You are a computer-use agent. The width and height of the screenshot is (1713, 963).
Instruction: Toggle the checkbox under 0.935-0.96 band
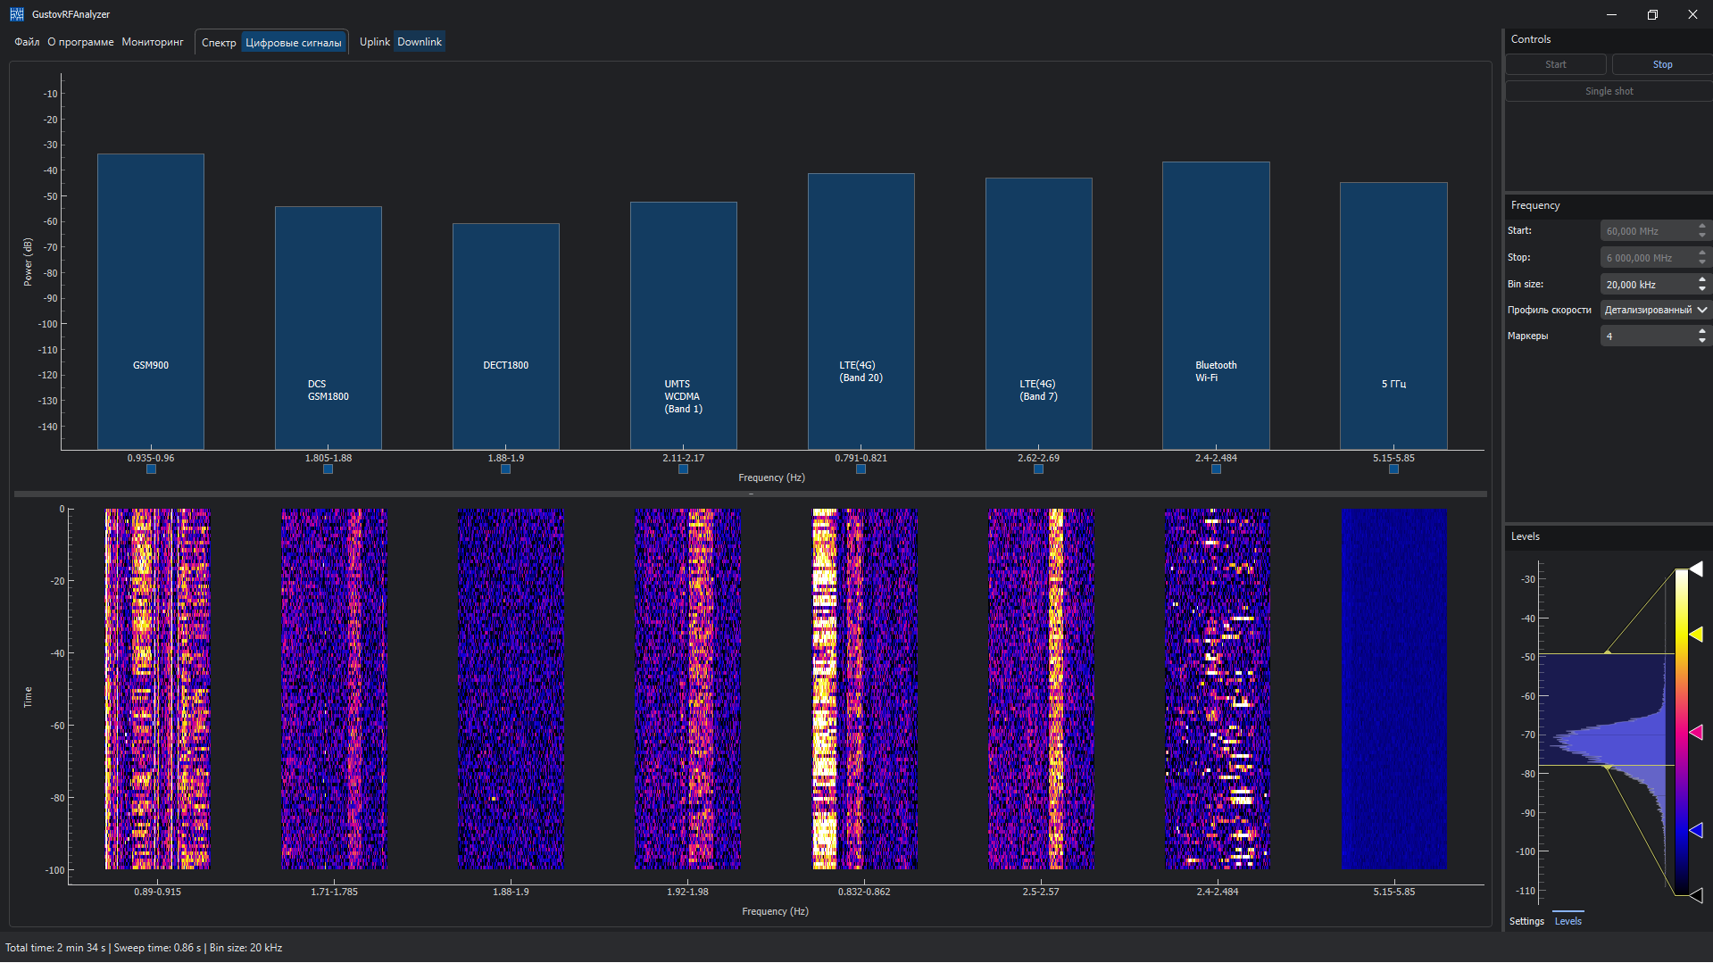coord(151,469)
